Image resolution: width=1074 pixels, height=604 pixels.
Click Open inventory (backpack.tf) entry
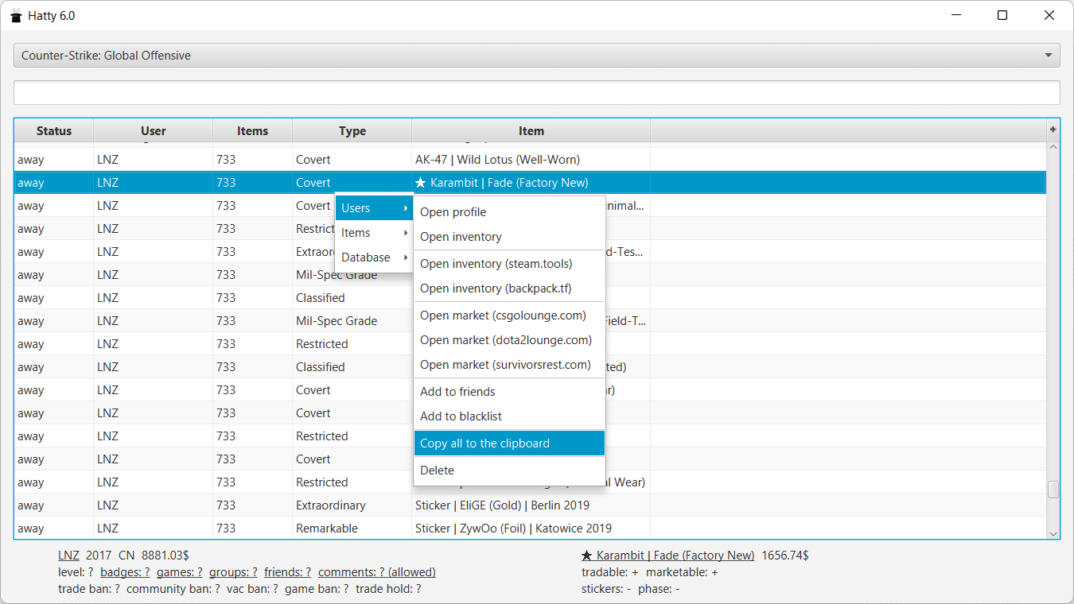[496, 288]
